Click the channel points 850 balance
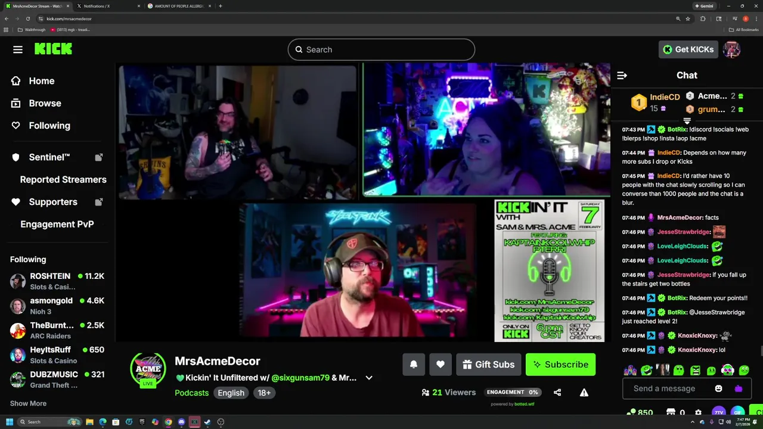This screenshot has height=429, width=763. click(x=640, y=412)
